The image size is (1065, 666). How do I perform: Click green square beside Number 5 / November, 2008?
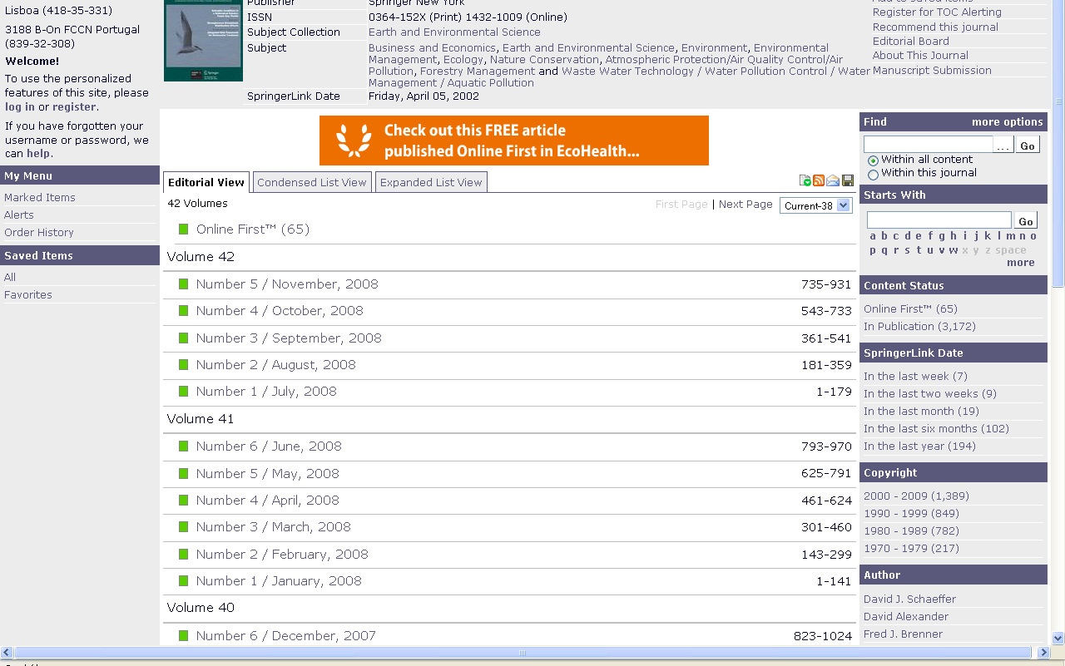183,284
